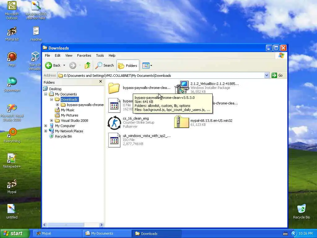Select My Pictures in the tree
The height and width of the screenshot is (238, 317).
[x=70, y=115]
